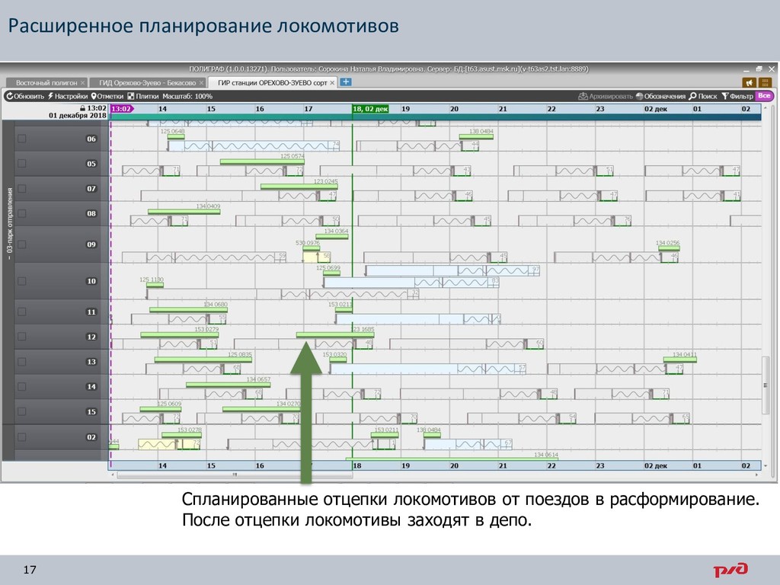This screenshot has width=780, height=585.
Task: Select the train bar labeled 125 0609
Action: tap(160, 409)
